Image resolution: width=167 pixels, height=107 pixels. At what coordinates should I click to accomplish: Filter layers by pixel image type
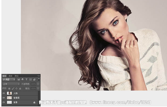tap(19, 79)
